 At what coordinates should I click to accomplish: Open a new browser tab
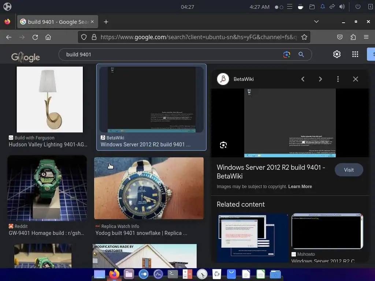(x=106, y=22)
